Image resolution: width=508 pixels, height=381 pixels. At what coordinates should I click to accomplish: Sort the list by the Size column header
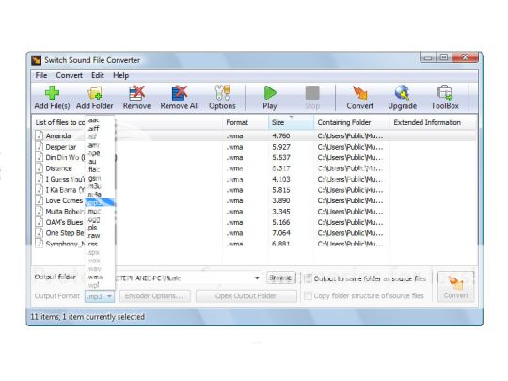click(291, 122)
